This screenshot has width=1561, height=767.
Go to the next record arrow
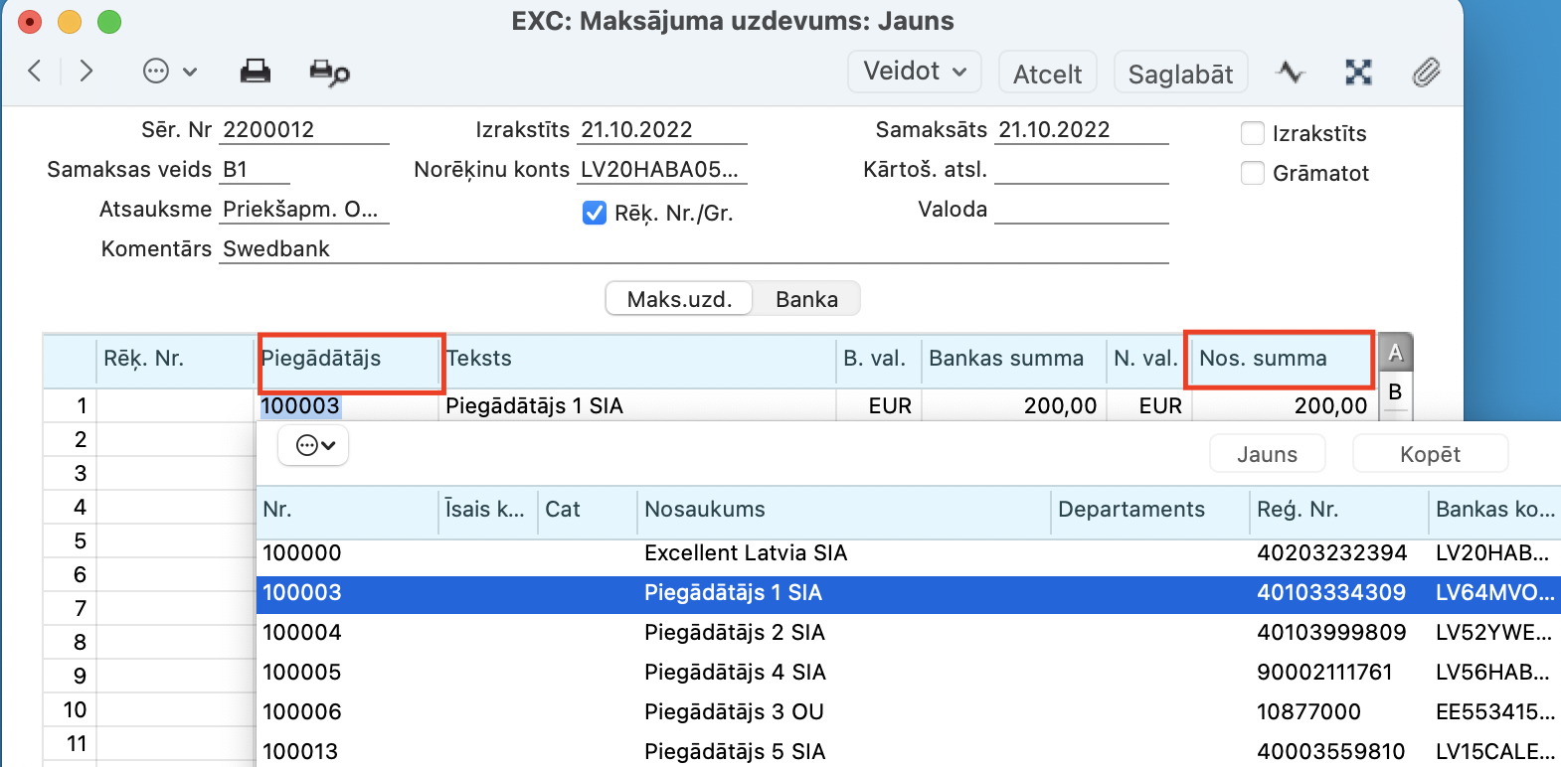(x=87, y=71)
